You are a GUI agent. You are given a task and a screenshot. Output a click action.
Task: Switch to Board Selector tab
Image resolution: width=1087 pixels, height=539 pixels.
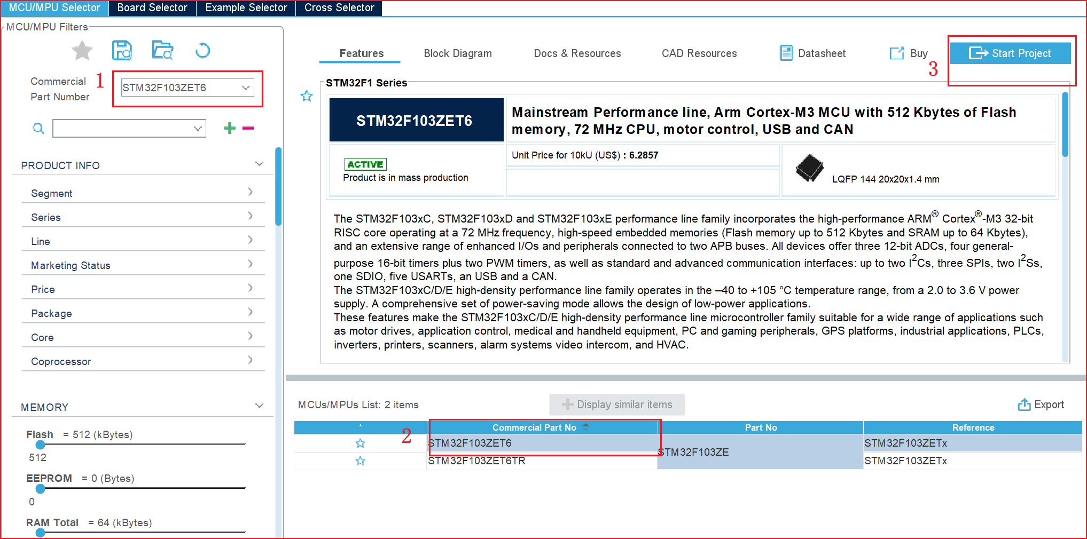[x=152, y=8]
